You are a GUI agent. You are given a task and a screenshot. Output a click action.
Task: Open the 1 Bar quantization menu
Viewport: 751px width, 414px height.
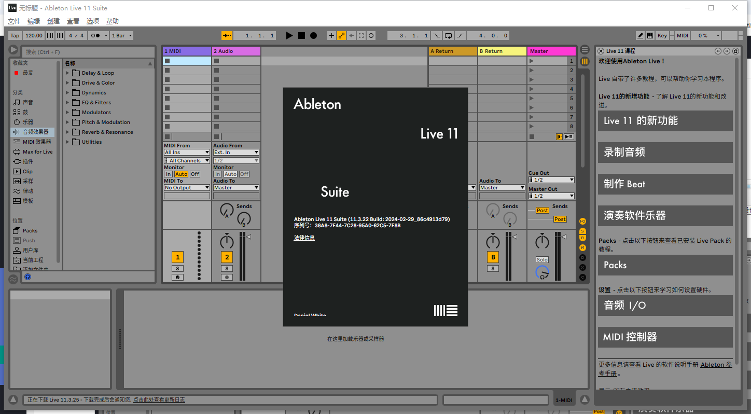coord(122,36)
